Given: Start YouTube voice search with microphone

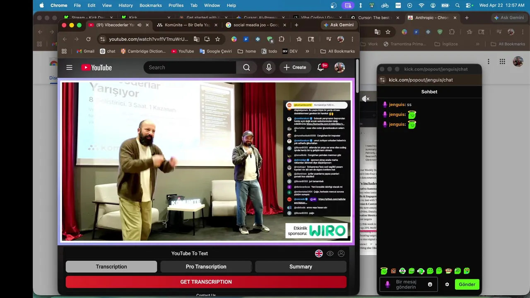Looking at the screenshot, I should [269, 67].
